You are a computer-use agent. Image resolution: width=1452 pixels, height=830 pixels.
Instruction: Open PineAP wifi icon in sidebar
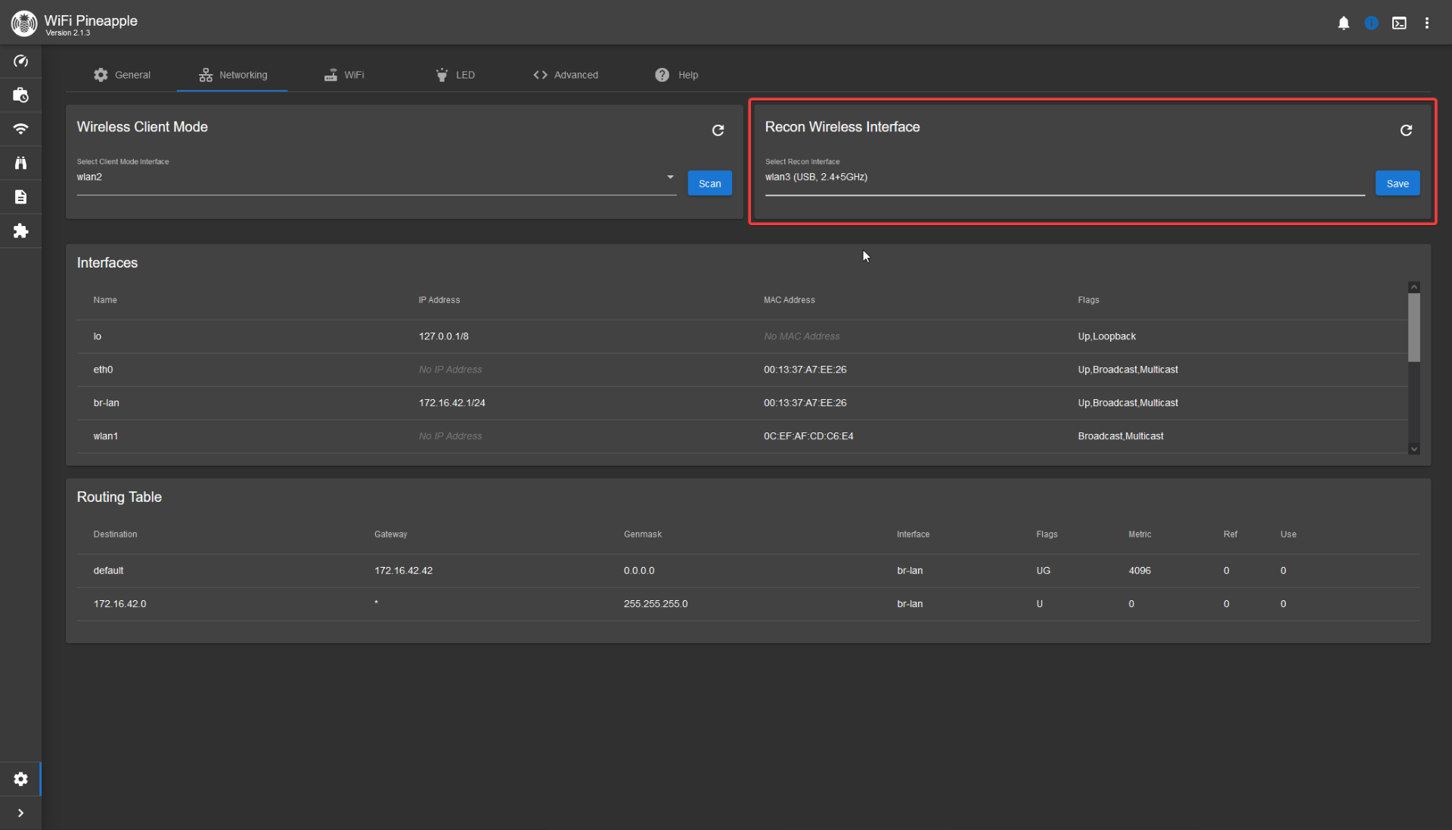pyautogui.click(x=20, y=129)
